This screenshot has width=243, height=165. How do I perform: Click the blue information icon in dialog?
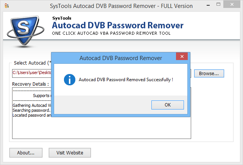[x=70, y=80]
